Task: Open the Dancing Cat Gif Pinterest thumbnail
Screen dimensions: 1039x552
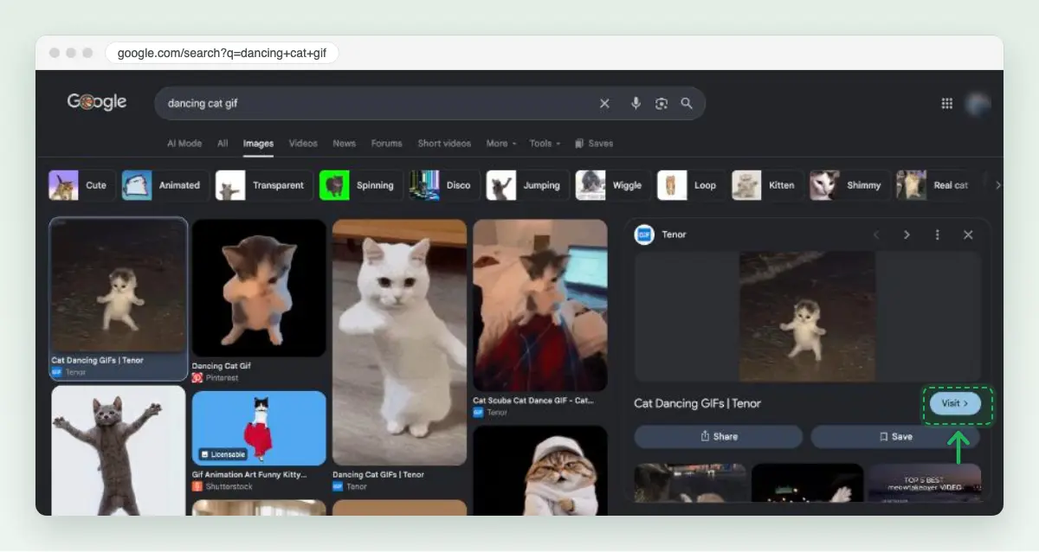Action: pyautogui.click(x=259, y=288)
